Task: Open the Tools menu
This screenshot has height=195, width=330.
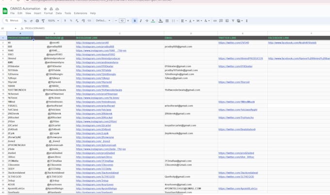Action: click(x=67, y=13)
